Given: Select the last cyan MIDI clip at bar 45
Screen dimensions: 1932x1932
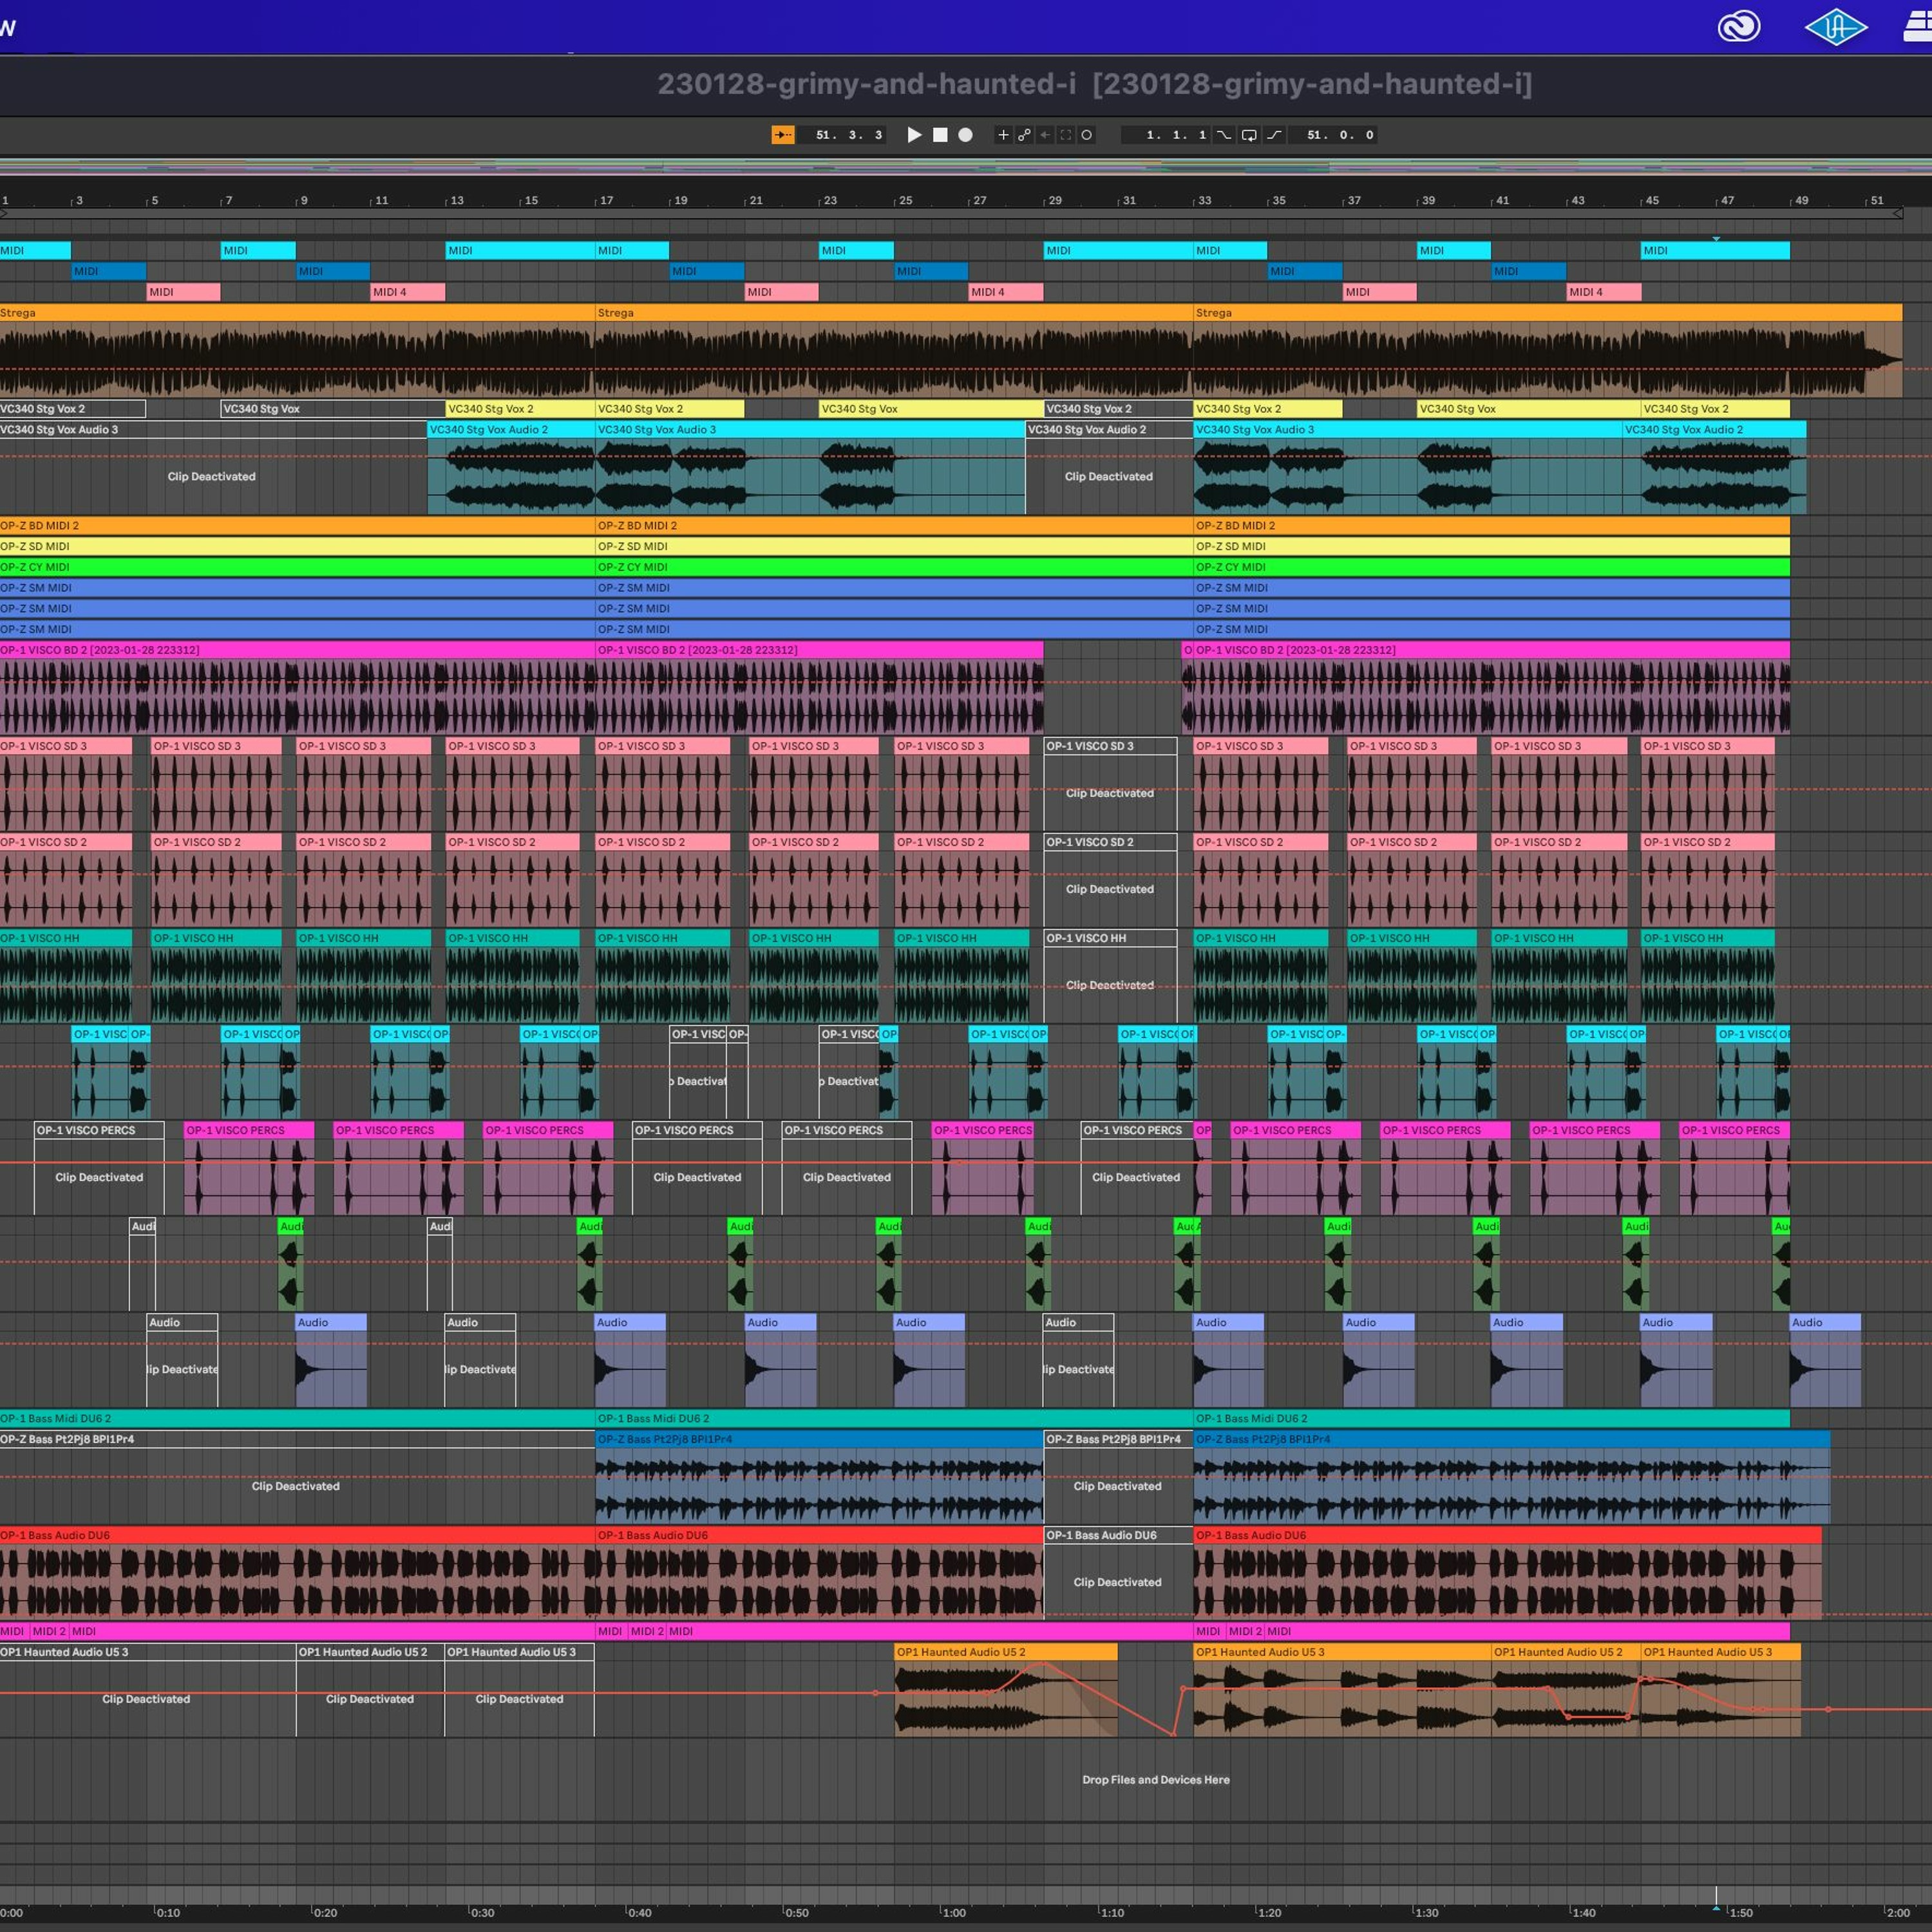Looking at the screenshot, I should pos(1715,250).
